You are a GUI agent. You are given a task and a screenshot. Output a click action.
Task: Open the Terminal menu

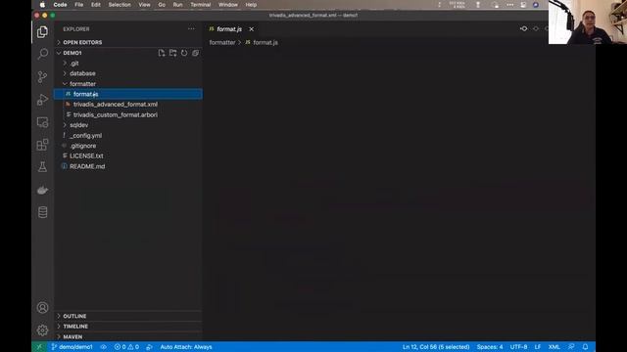200,5
